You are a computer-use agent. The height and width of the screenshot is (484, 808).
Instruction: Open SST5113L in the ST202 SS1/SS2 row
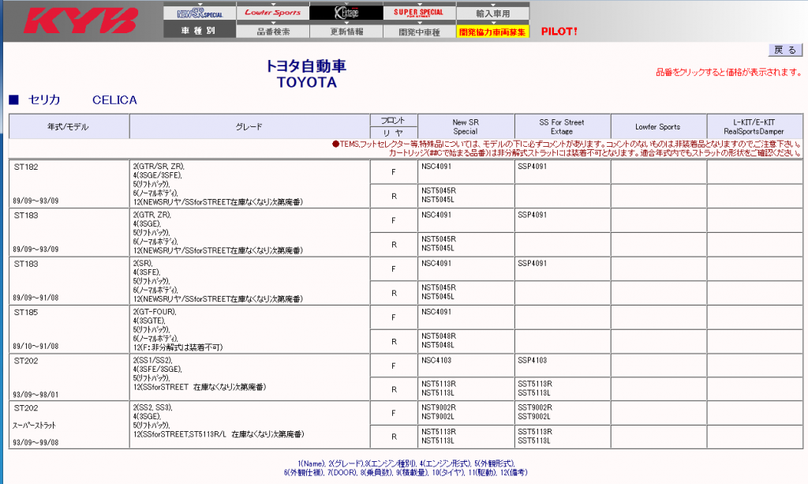[x=534, y=392]
